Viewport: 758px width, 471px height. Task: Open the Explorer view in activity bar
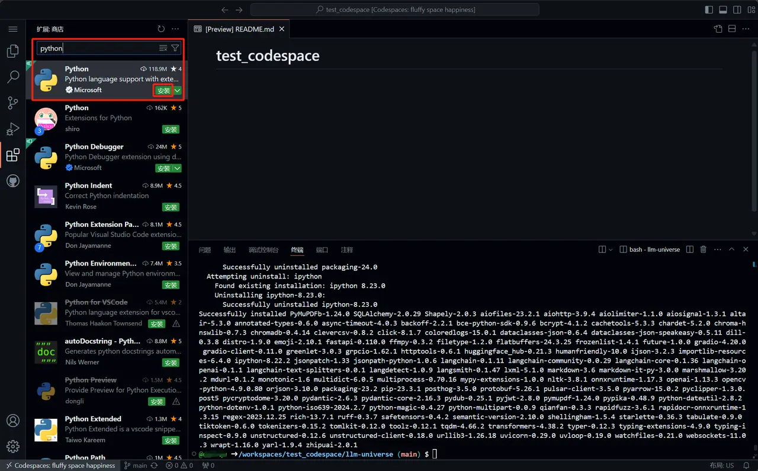12,52
